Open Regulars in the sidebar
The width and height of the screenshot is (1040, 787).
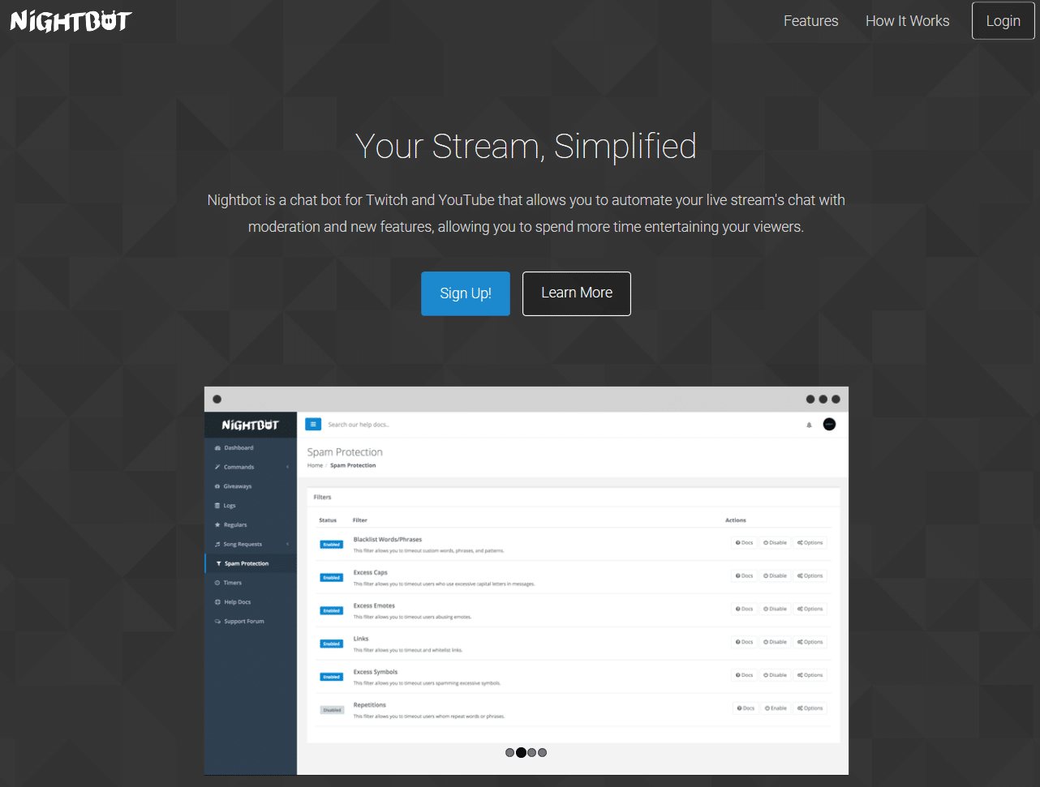(x=235, y=525)
